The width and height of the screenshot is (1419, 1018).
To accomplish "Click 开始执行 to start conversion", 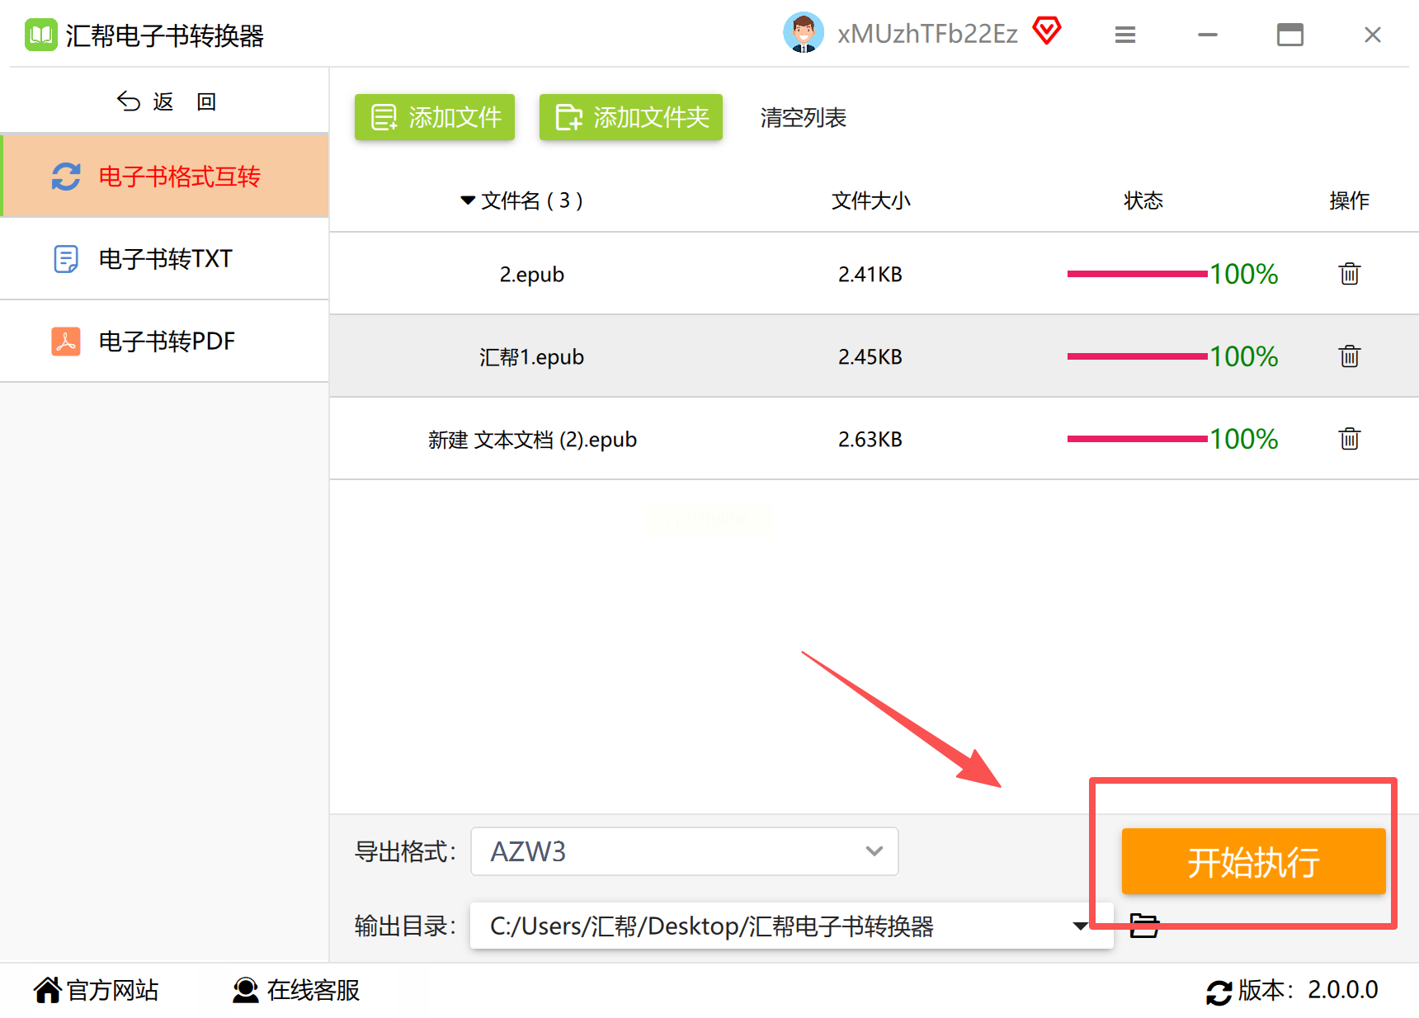I will pos(1254,861).
